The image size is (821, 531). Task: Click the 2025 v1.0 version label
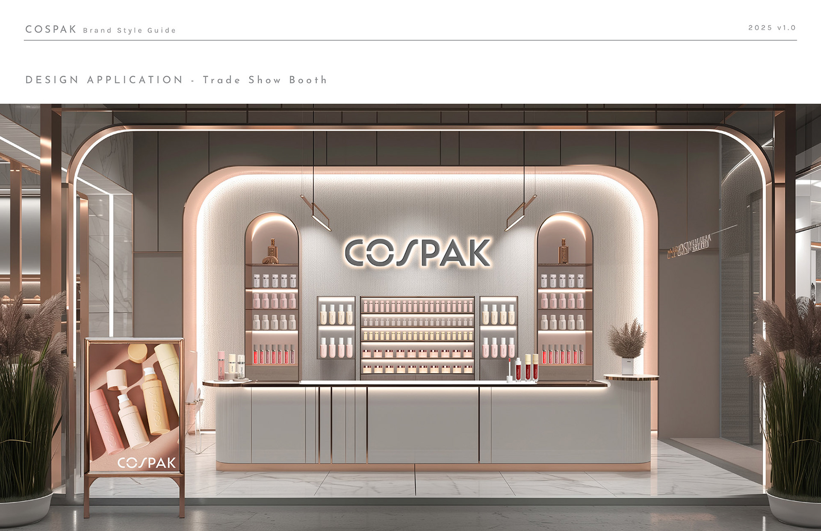[771, 28]
